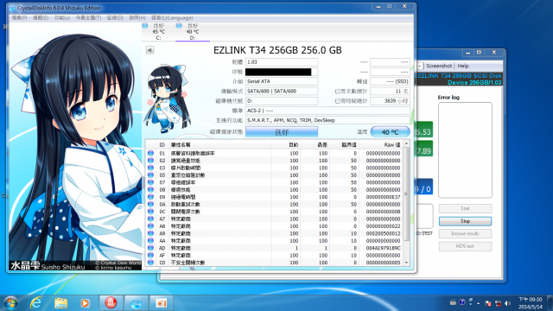Screen dimensions: 553x311
Task: Open the 佈景主題(T) menu
Action: tap(88, 17)
